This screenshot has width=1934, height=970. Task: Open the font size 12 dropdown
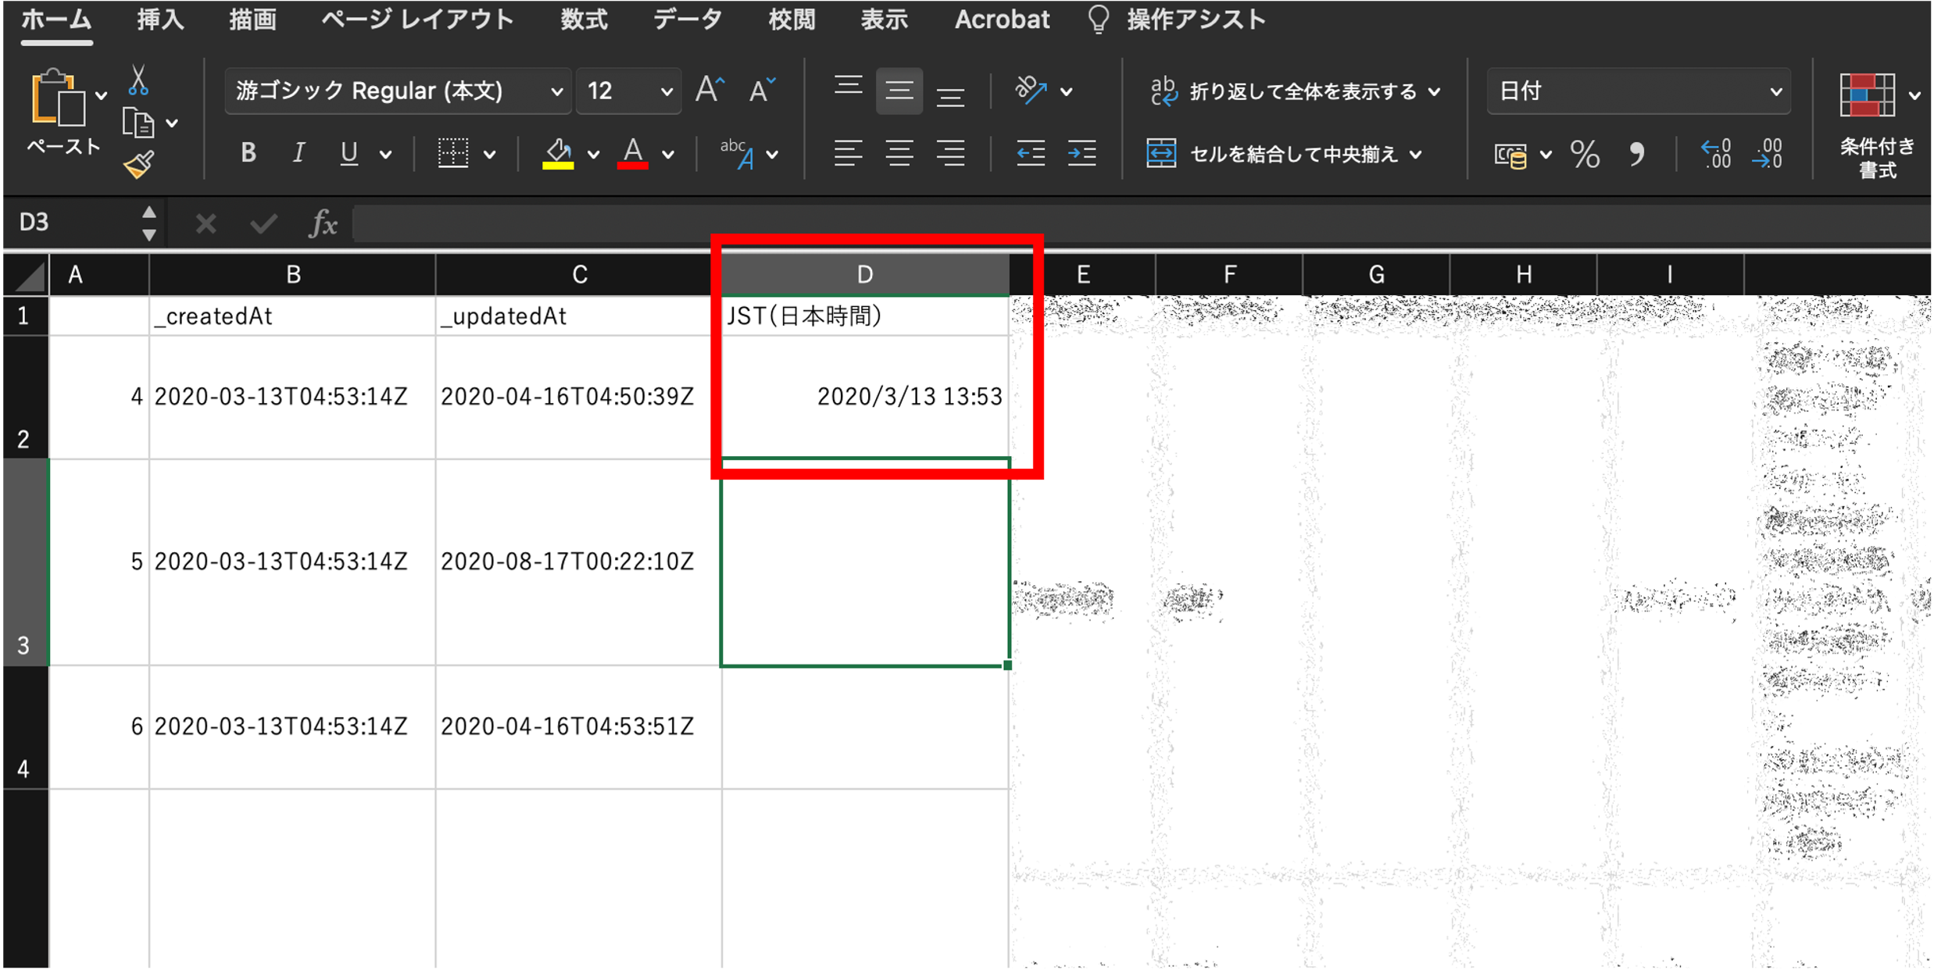pyautogui.click(x=666, y=92)
